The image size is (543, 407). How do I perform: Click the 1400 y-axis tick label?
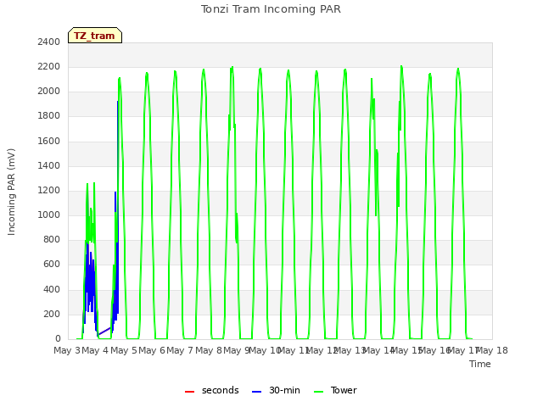[x=49, y=166]
